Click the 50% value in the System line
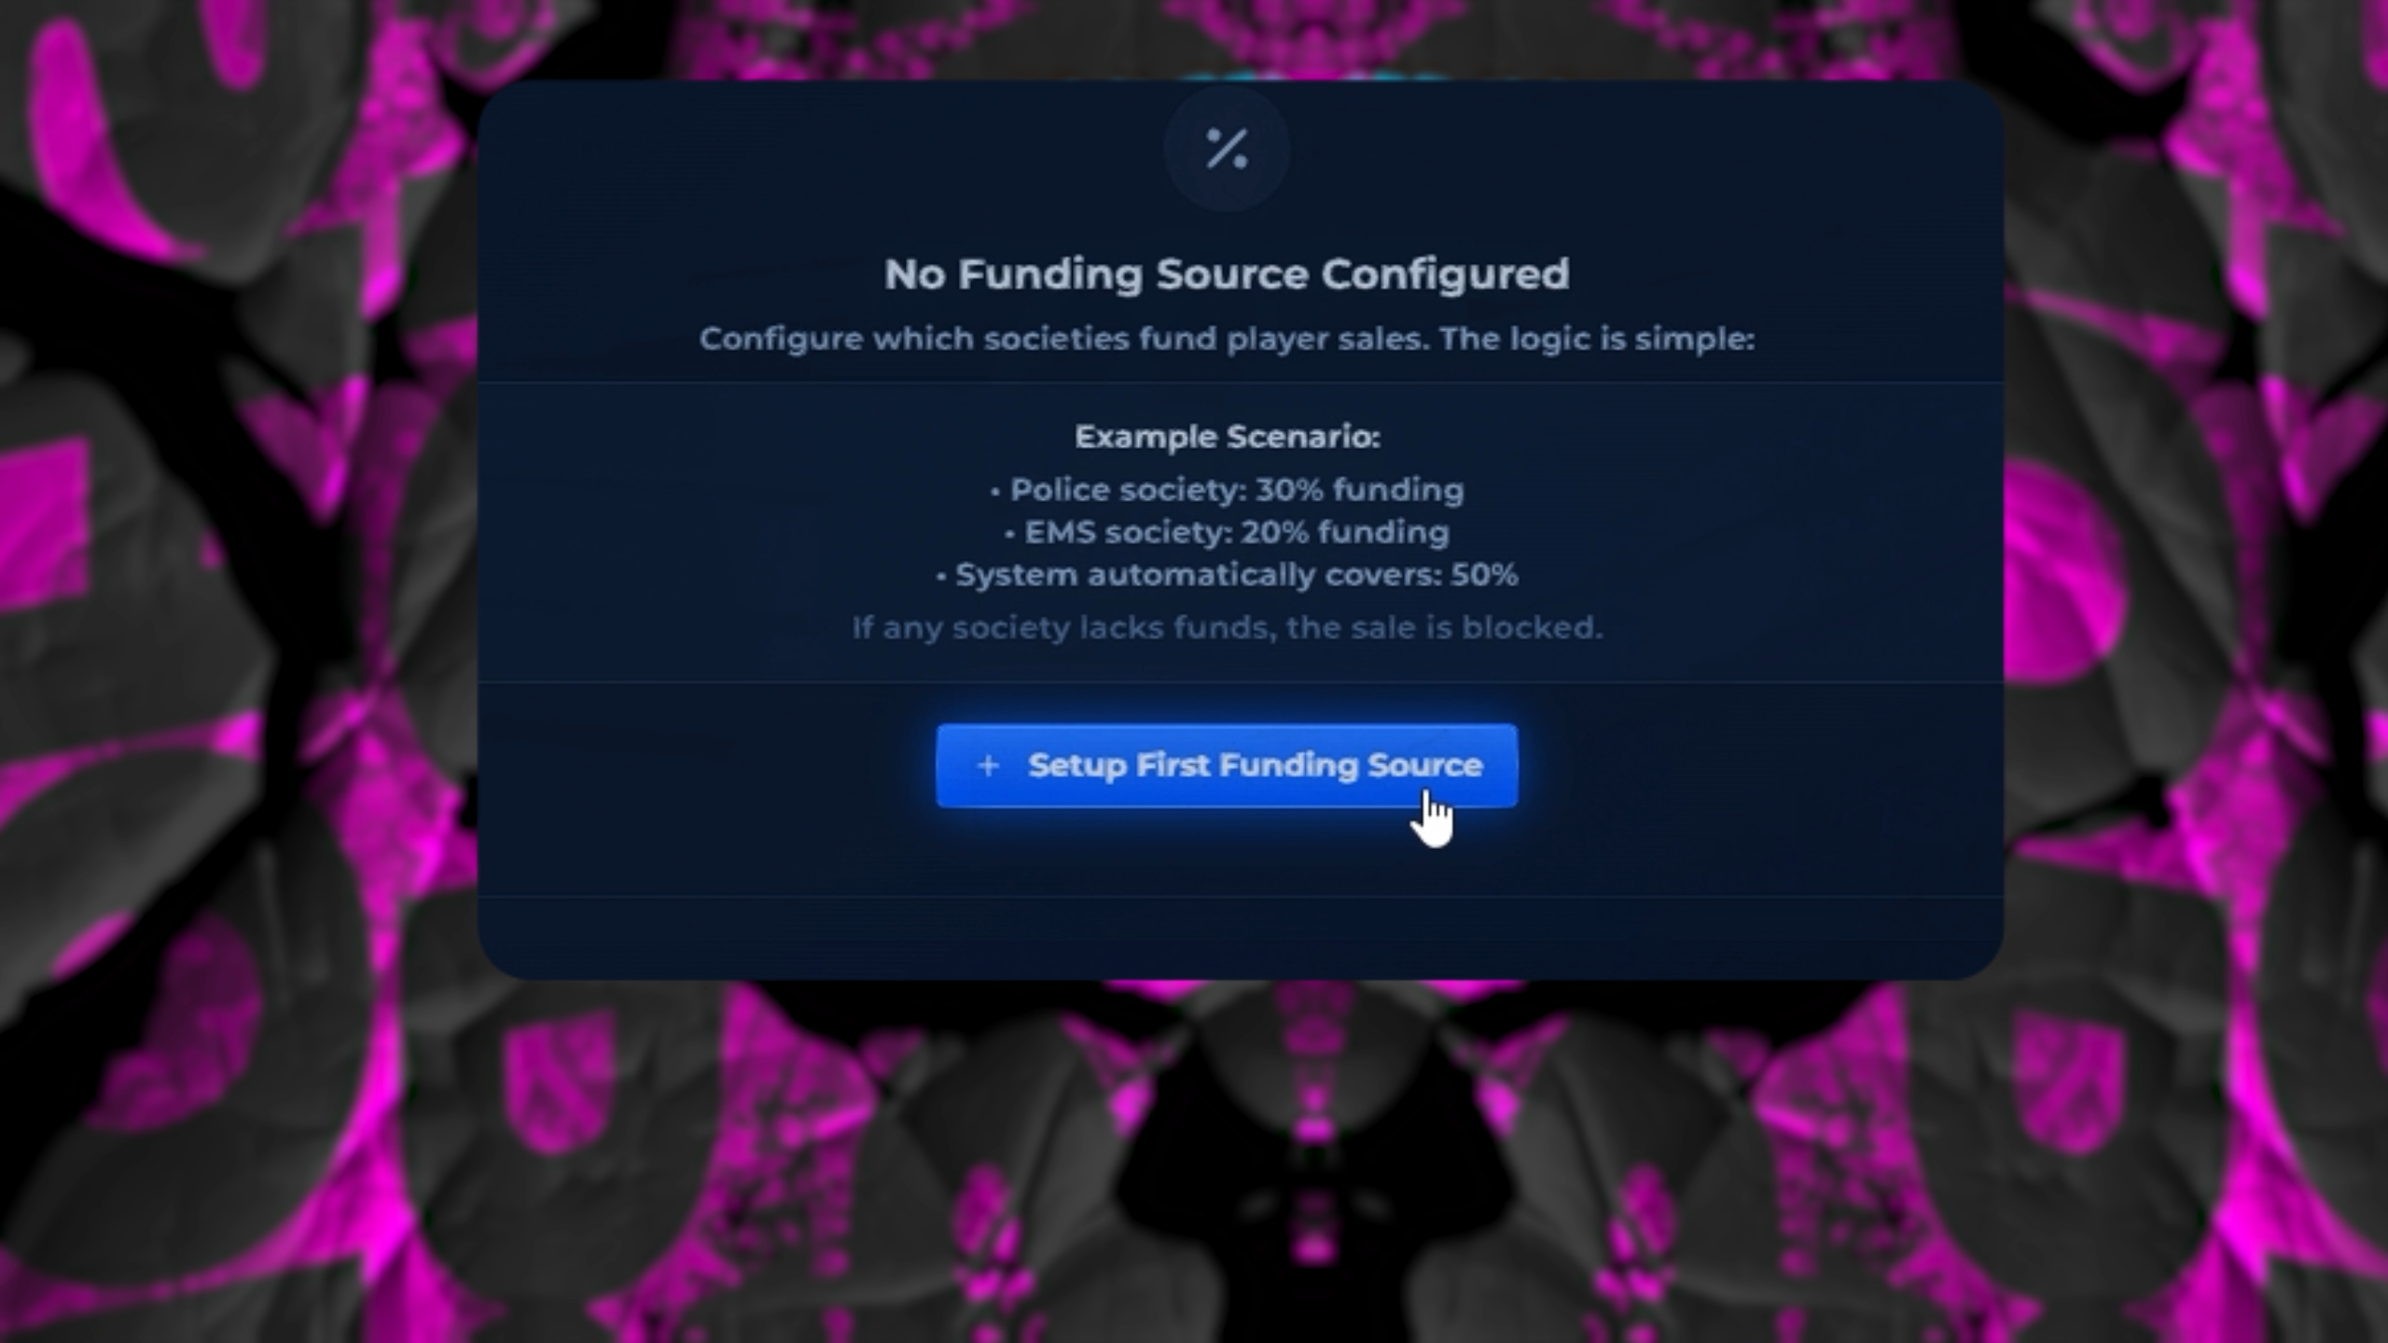This screenshot has width=2388, height=1343. [x=1484, y=575]
